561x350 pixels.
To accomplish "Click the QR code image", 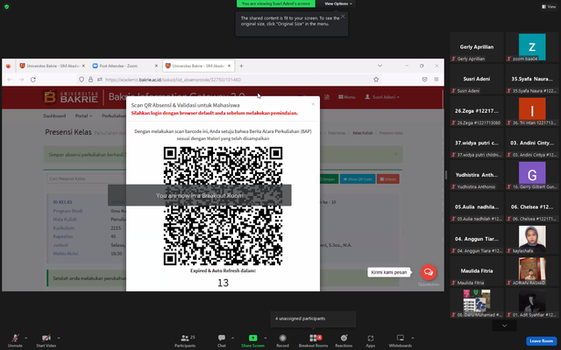I will coord(223,206).
